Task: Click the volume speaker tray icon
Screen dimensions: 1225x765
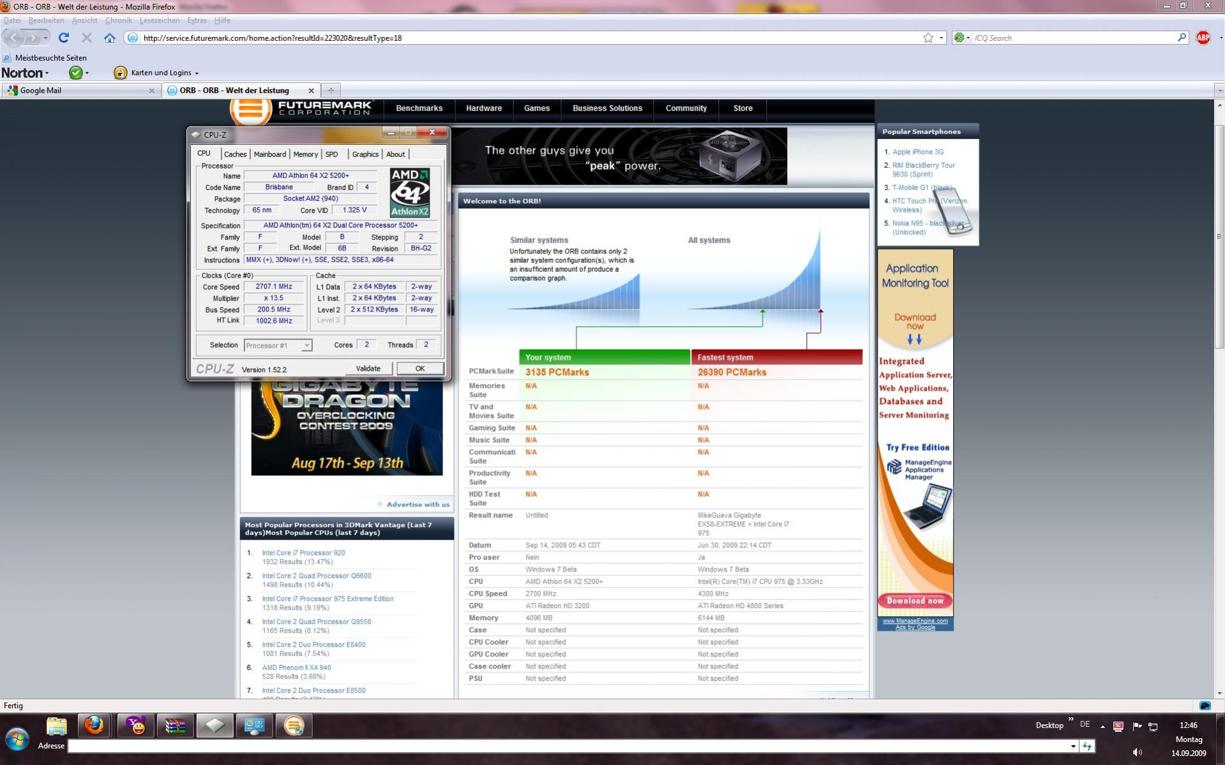Action: (x=1138, y=753)
